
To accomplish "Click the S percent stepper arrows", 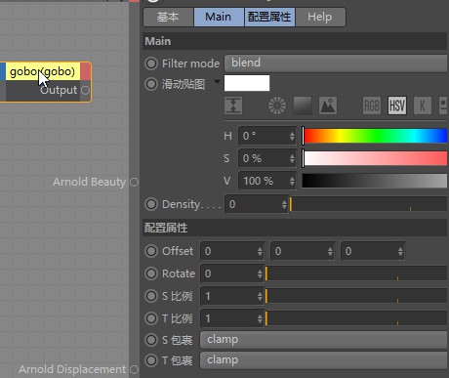I will (292, 158).
